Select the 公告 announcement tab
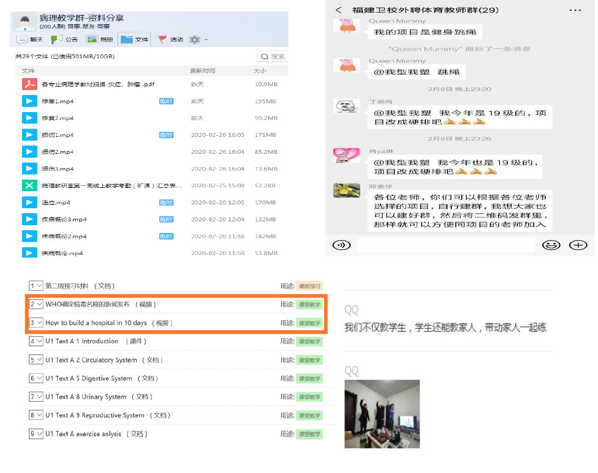The width and height of the screenshot is (598, 473). point(65,40)
